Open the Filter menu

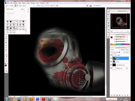(x=28, y=3)
